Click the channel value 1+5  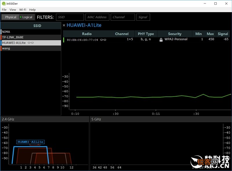(x=130, y=39)
